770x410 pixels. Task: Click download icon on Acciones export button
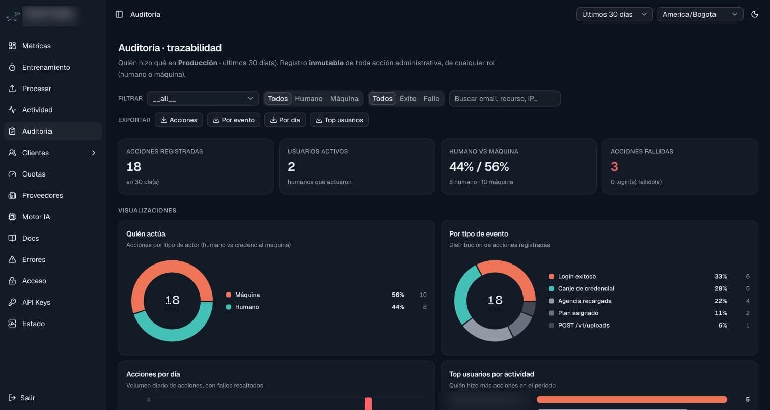pyautogui.click(x=164, y=120)
